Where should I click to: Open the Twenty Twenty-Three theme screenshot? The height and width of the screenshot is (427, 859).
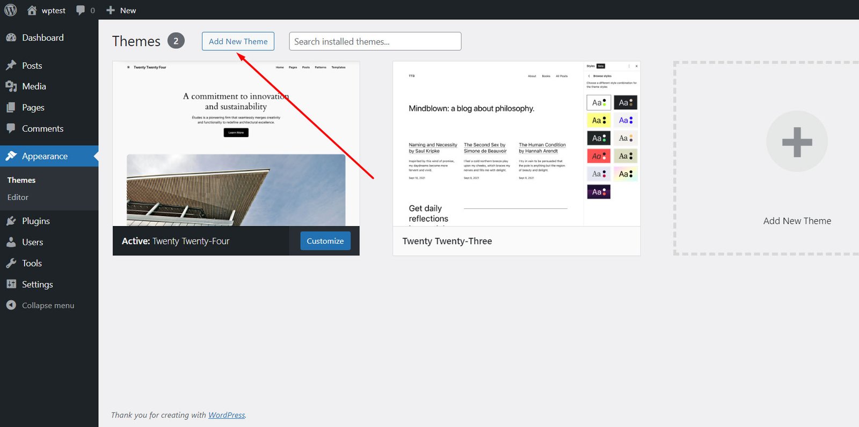pyautogui.click(x=516, y=144)
